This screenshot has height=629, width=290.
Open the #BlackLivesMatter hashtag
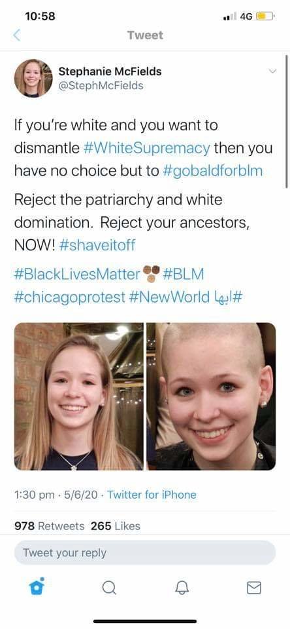click(77, 275)
